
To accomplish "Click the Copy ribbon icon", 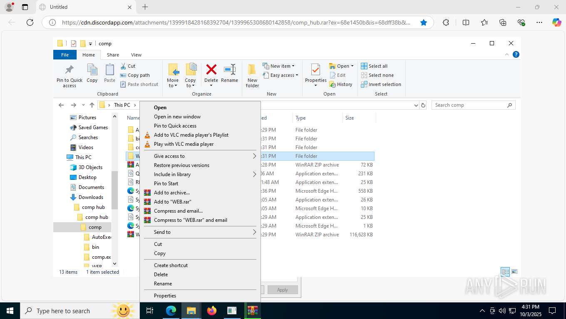I will click(92, 74).
